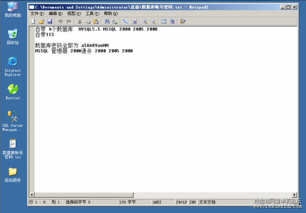The image size is (306, 213).
Task: Click the Paste clipboard icon
Action: click(x=96, y=21)
